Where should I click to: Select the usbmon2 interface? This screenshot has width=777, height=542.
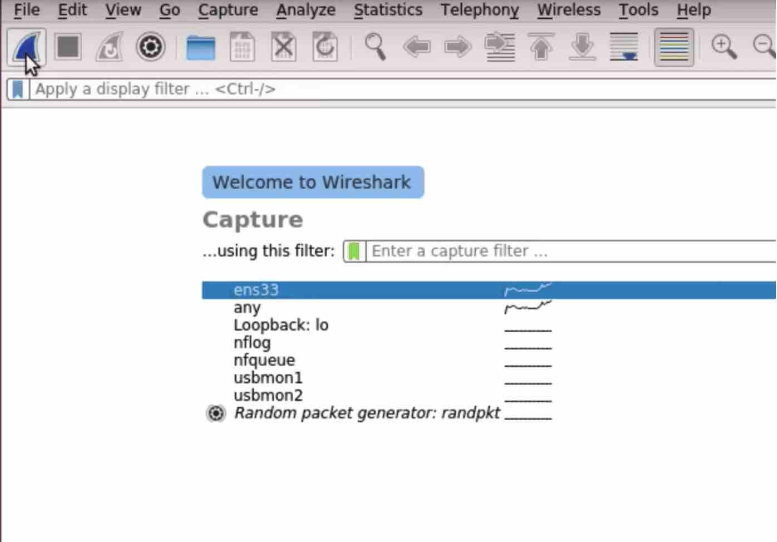coord(268,395)
